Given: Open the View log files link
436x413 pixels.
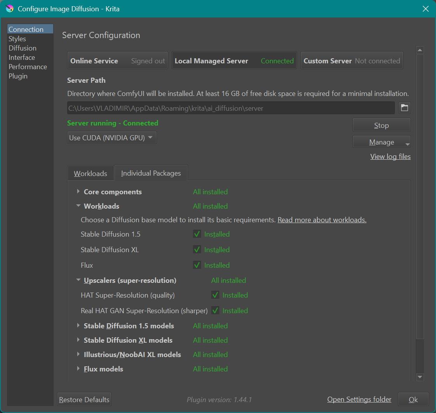Looking at the screenshot, I should pos(390,157).
